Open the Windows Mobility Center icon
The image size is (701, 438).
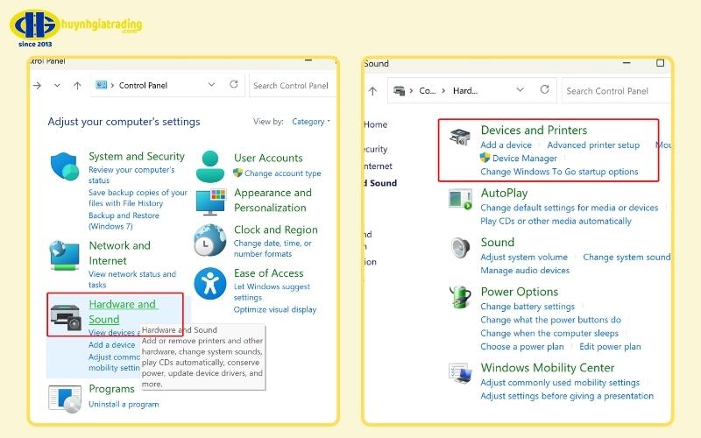coord(461,373)
